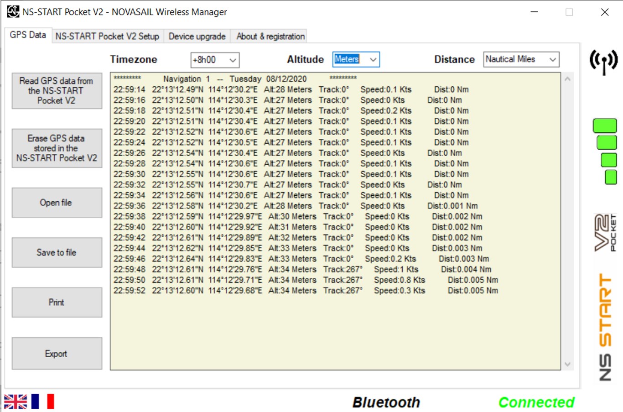Open the Distance Nautical Miles dropdown

(521, 59)
